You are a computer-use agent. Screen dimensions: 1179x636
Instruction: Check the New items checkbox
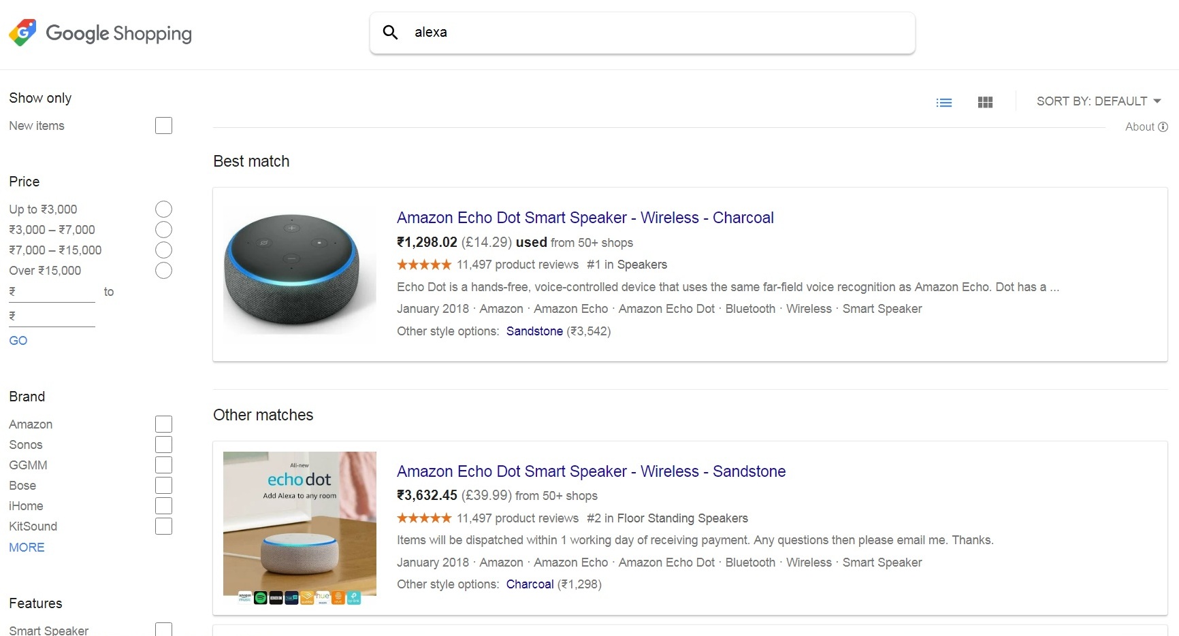click(163, 126)
